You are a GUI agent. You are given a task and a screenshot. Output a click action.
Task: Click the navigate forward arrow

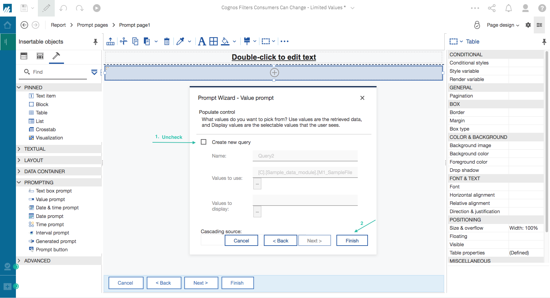[x=36, y=25]
